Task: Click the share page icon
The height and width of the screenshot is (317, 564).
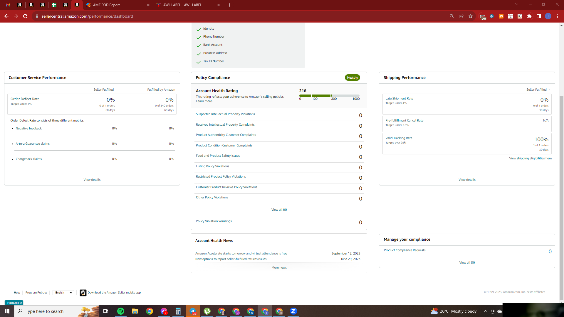Action: pyautogui.click(x=461, y=16)
